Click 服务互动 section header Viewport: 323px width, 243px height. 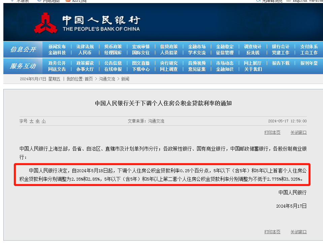tap(23, 66)
